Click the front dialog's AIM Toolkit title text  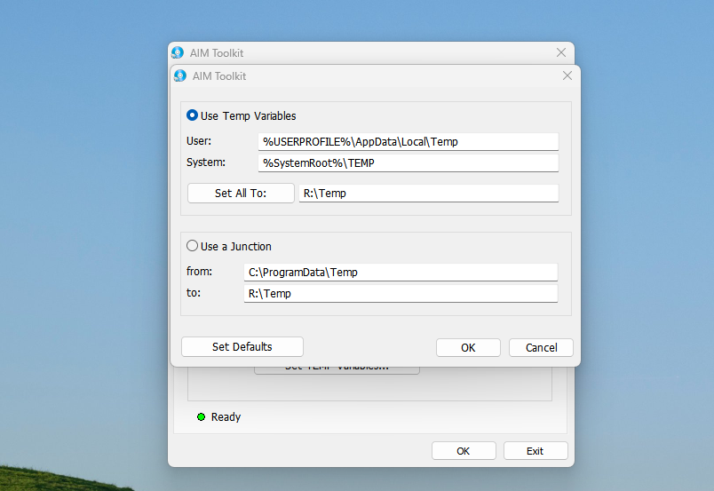click(x=219, y=76)
